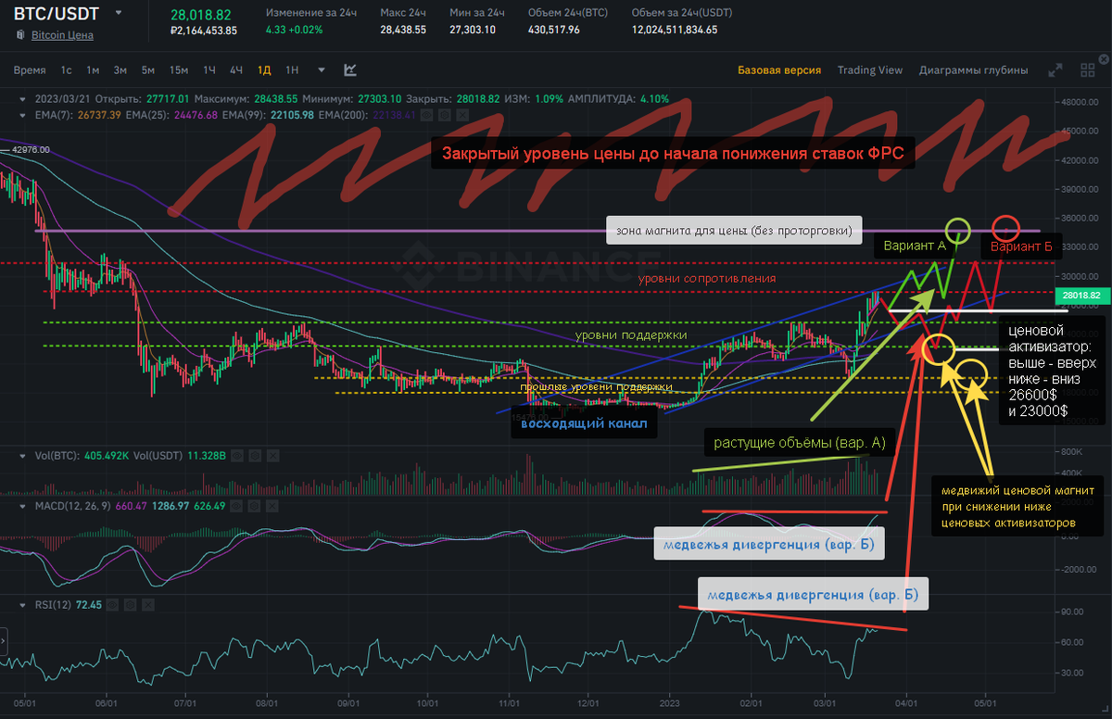Click the RSI(12) value 72.45
The height and width of the screenshot is (719, 1112).
coord(89,604)
